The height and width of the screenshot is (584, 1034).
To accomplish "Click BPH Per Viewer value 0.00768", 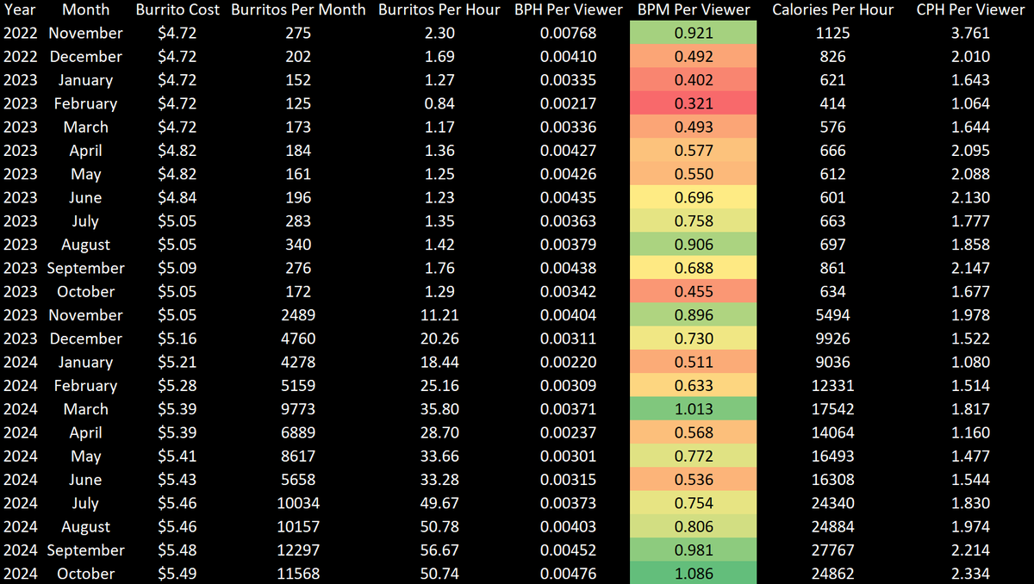I will pyautogui.click(x=568, y=34).
